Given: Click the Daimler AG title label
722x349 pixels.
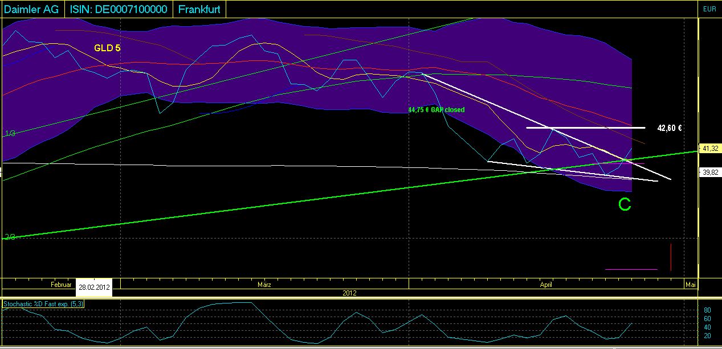Looking at the screenshot, I should coord(32,9).
